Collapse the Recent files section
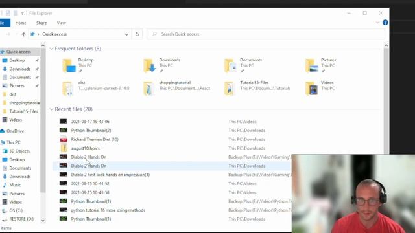The height and width of the screenshot is (233, 415). pos(51,109)
